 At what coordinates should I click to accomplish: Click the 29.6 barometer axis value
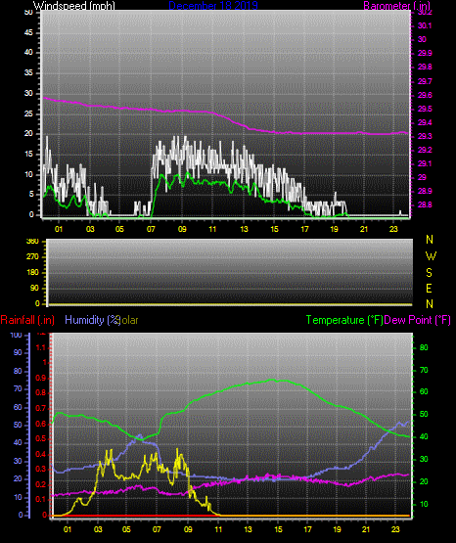coord(425,95)
